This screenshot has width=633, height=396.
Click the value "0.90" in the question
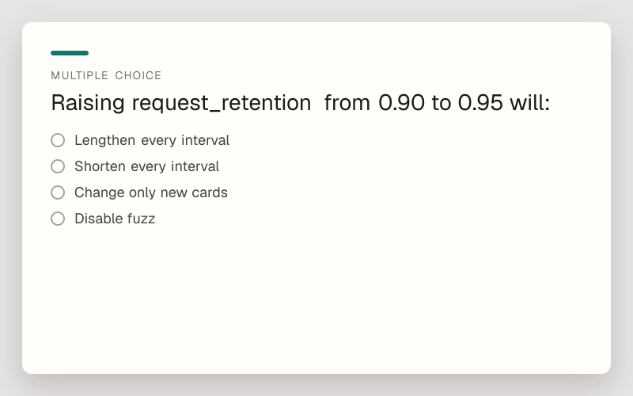[401, 103]
